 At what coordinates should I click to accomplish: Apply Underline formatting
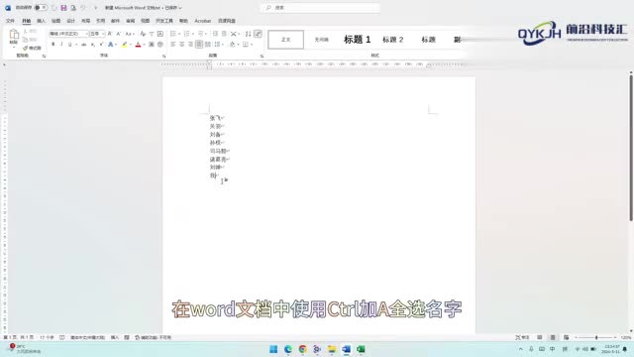click(x=70, y=44)
